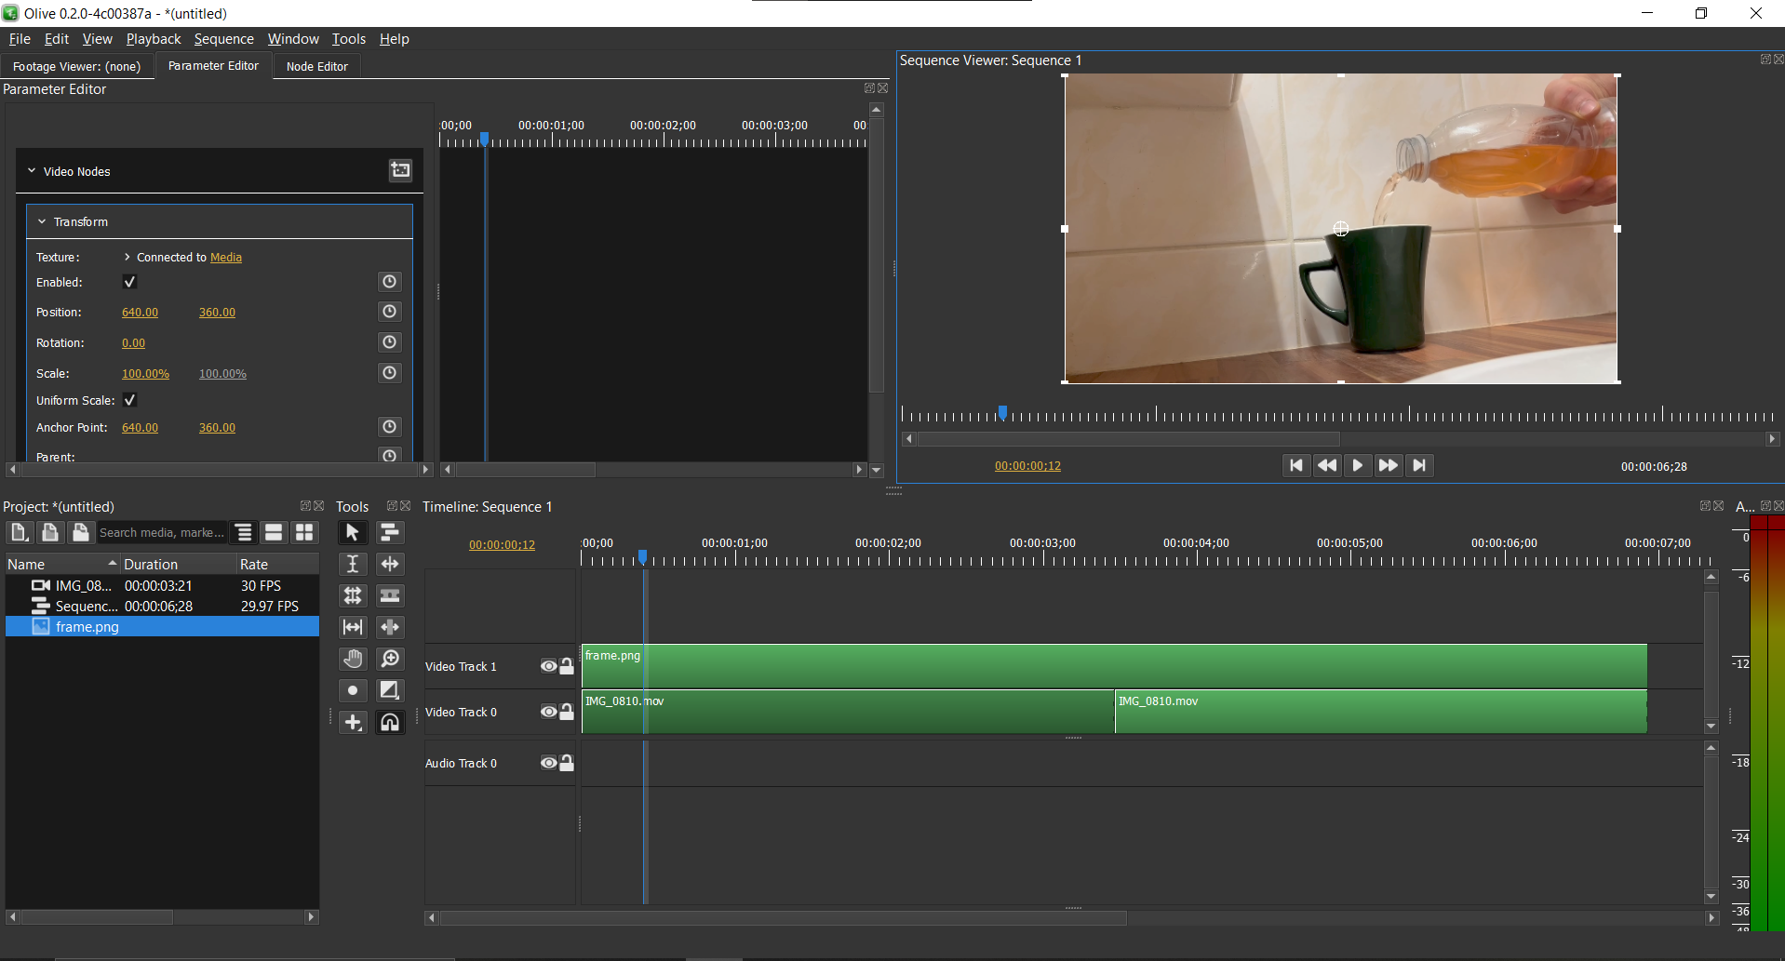The image size is (1785, 961).
Task: Go to end of sequence
Action: tap(1418, 465)
